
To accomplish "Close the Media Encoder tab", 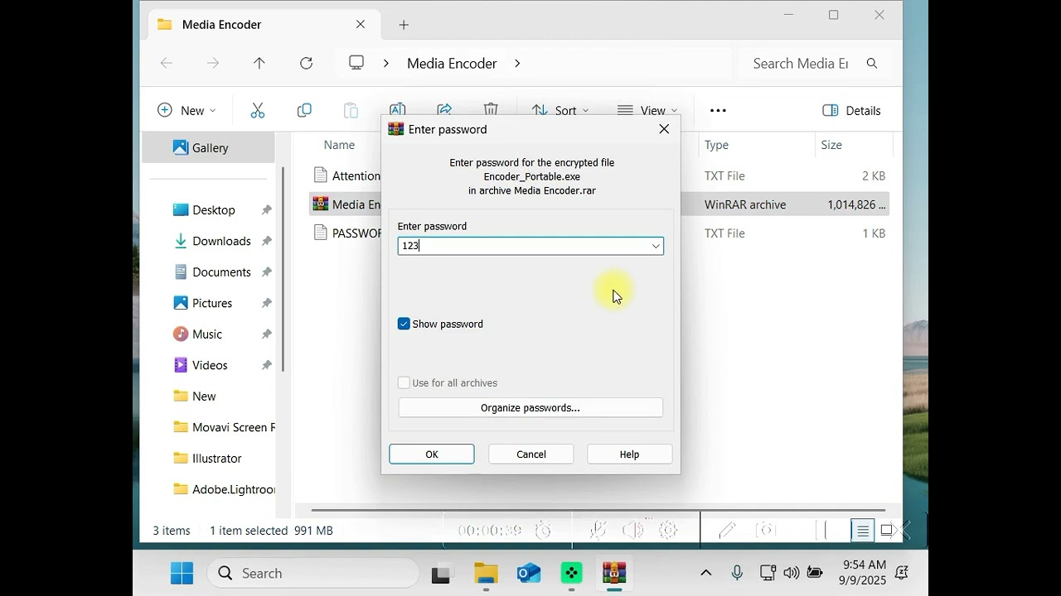I will pos(361,25).
